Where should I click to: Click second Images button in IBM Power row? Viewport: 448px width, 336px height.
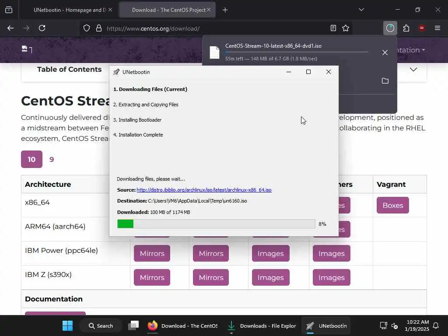pyautogui.click(x=332, y=253)
